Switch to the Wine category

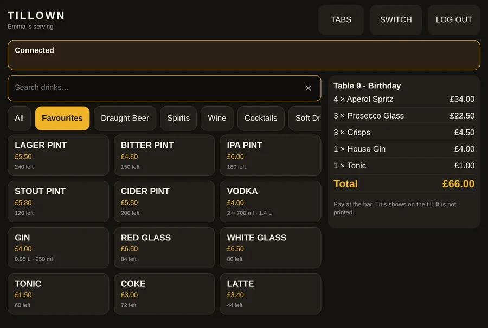point(217,119)
